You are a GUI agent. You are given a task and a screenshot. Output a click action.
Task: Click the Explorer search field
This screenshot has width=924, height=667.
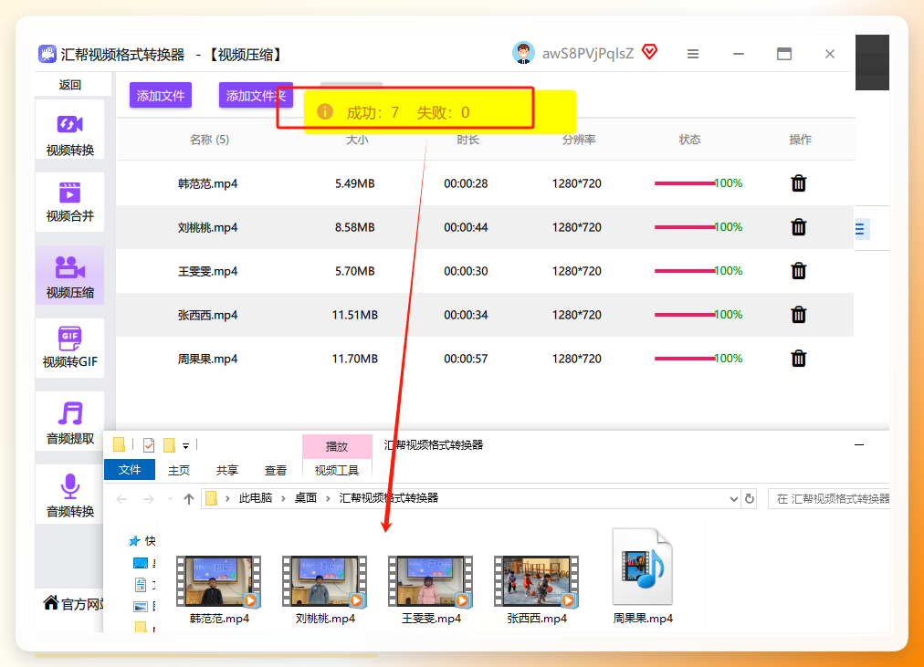[829, 498]
